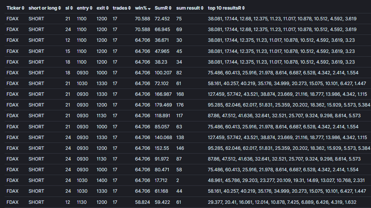Click SumR value 17.712
Viewport: 371px width, 208px height.
pyautogui.click(x=161, y=180)
